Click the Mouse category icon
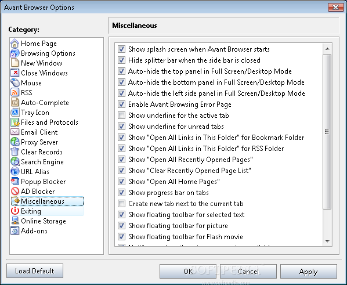The width and height of the screenshot is (347, 285). click(x=15, y=82)
